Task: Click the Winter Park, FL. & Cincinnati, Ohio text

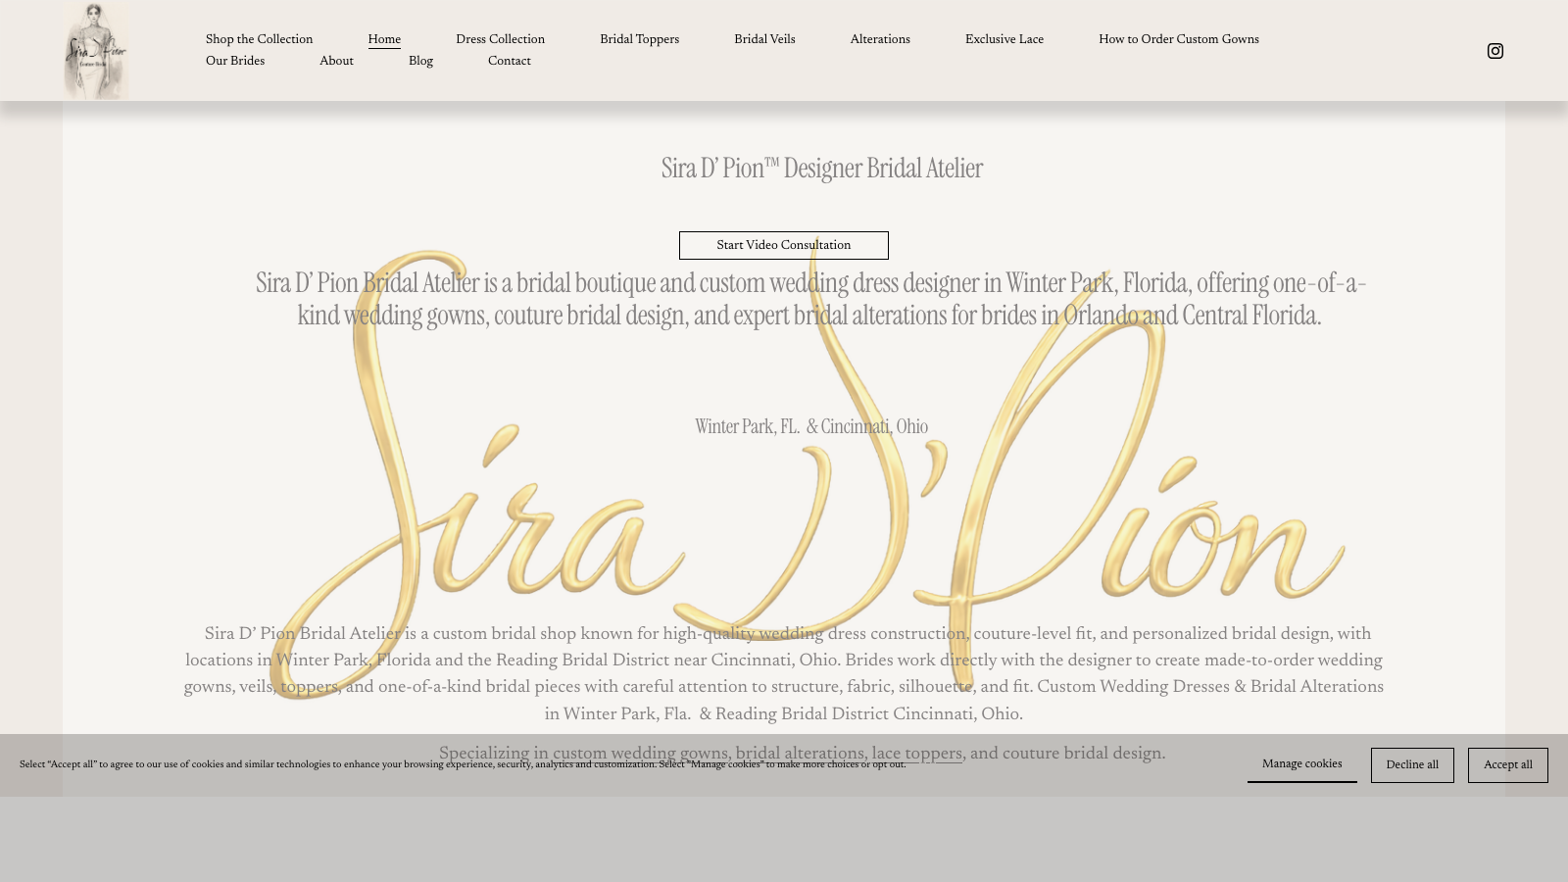Action: pos(811,427)
